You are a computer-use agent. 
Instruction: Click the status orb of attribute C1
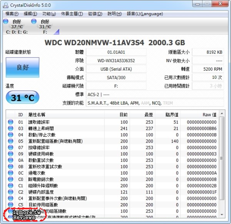point(10,185)
